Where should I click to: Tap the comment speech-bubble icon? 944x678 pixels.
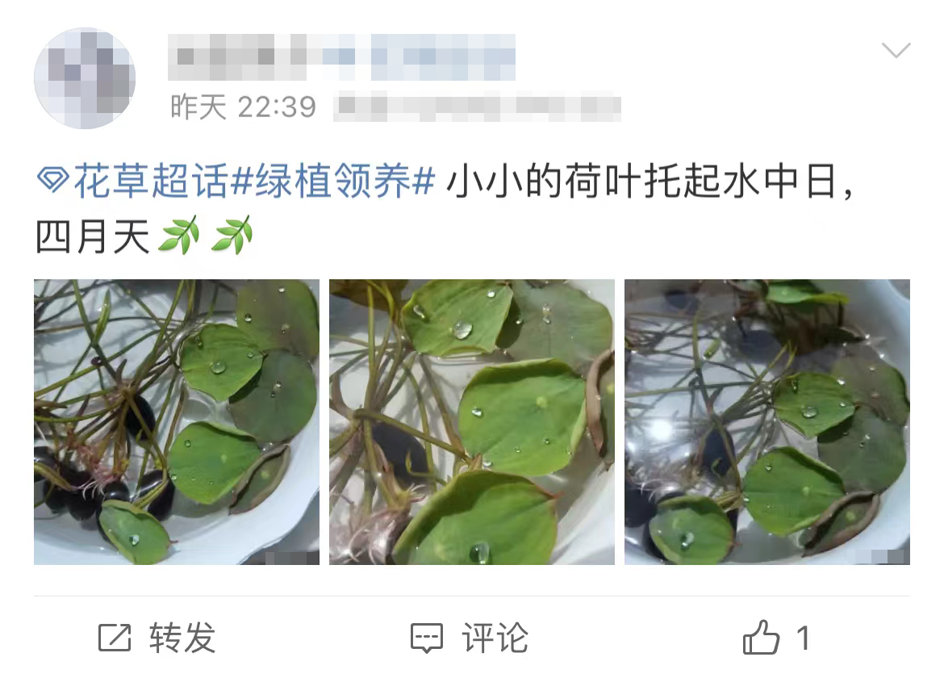coord(426,638)
